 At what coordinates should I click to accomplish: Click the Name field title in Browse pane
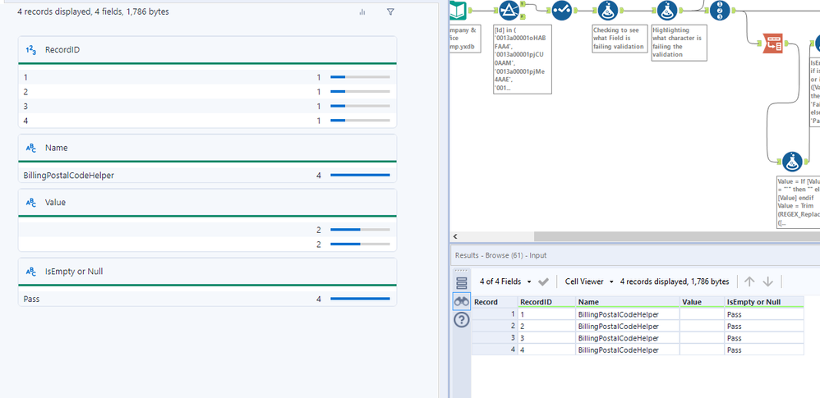(56, 149)
